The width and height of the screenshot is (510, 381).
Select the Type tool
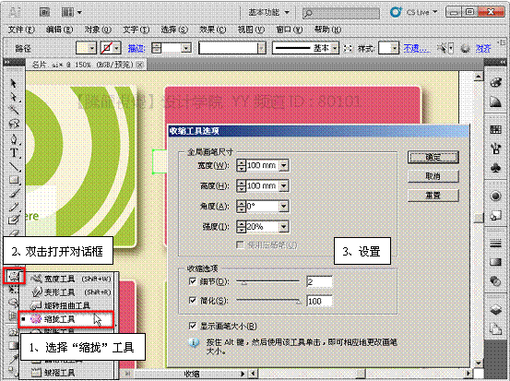(x=14, y=153)
